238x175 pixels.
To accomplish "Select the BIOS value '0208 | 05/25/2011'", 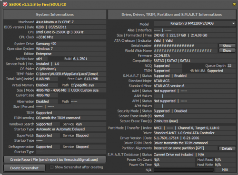I will [51, 27].
